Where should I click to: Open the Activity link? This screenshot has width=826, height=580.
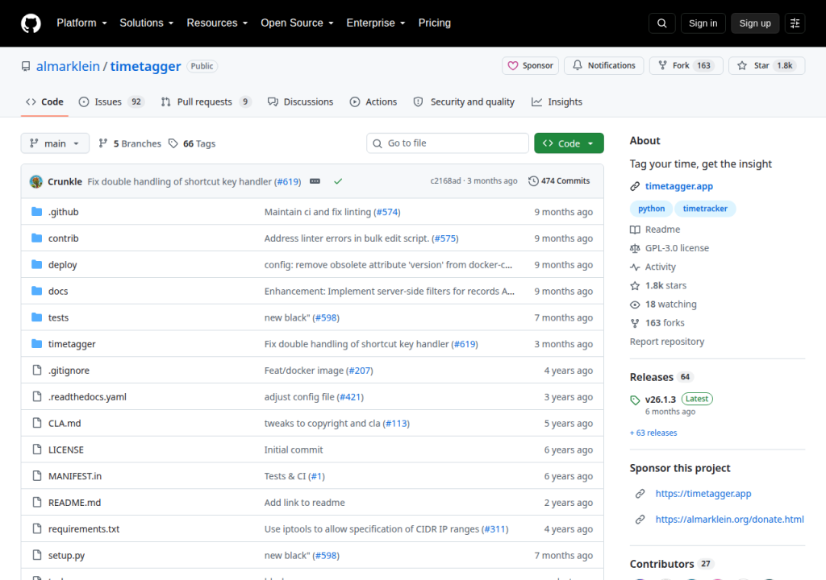click(653, 267)
